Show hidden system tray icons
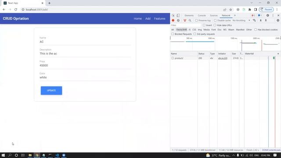 (234, 155)
